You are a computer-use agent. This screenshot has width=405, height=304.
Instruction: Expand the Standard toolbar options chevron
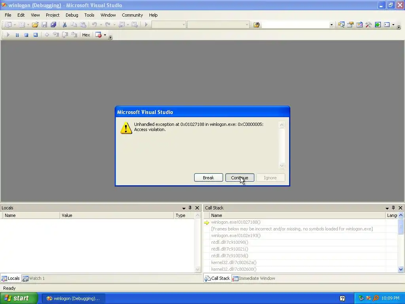[399, 27]
